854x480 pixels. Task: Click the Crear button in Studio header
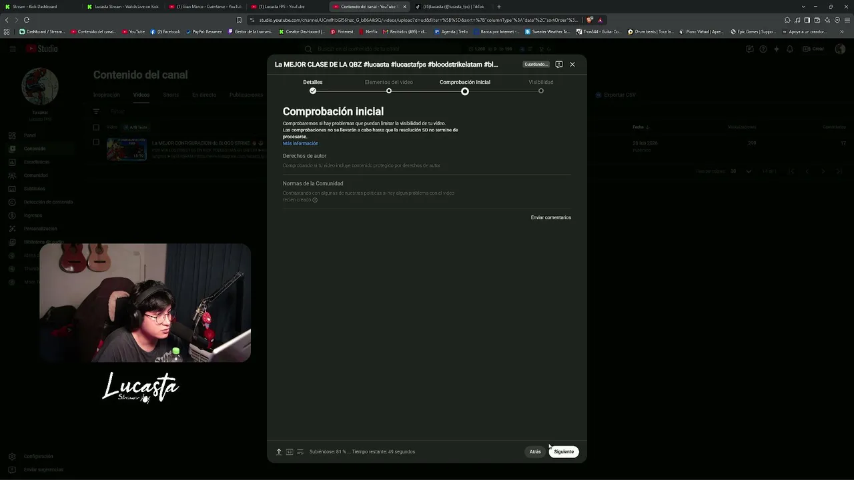click(x=815, y=49)
